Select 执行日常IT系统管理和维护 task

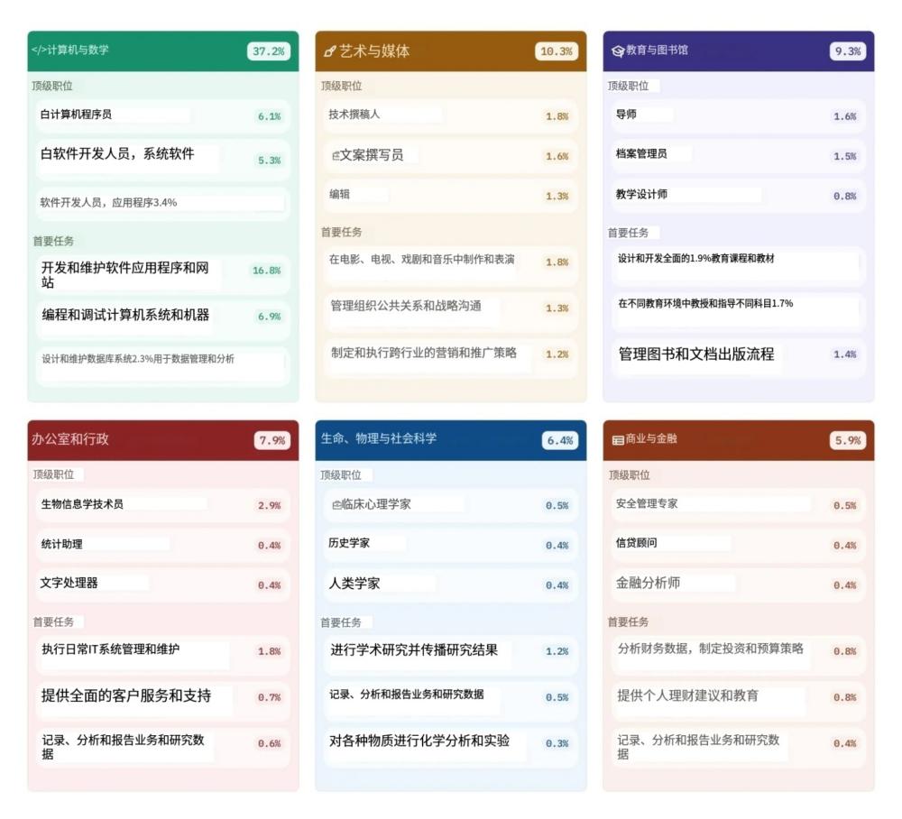pyautogui.click(x=162, y=655)
